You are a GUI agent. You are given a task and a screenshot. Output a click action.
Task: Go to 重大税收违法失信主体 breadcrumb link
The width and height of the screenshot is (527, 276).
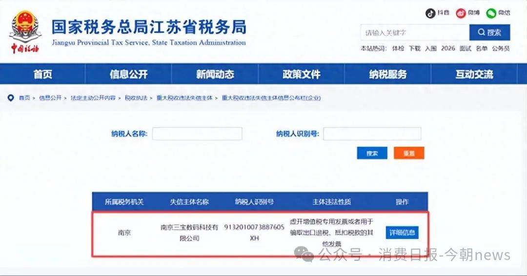point(184,98)
